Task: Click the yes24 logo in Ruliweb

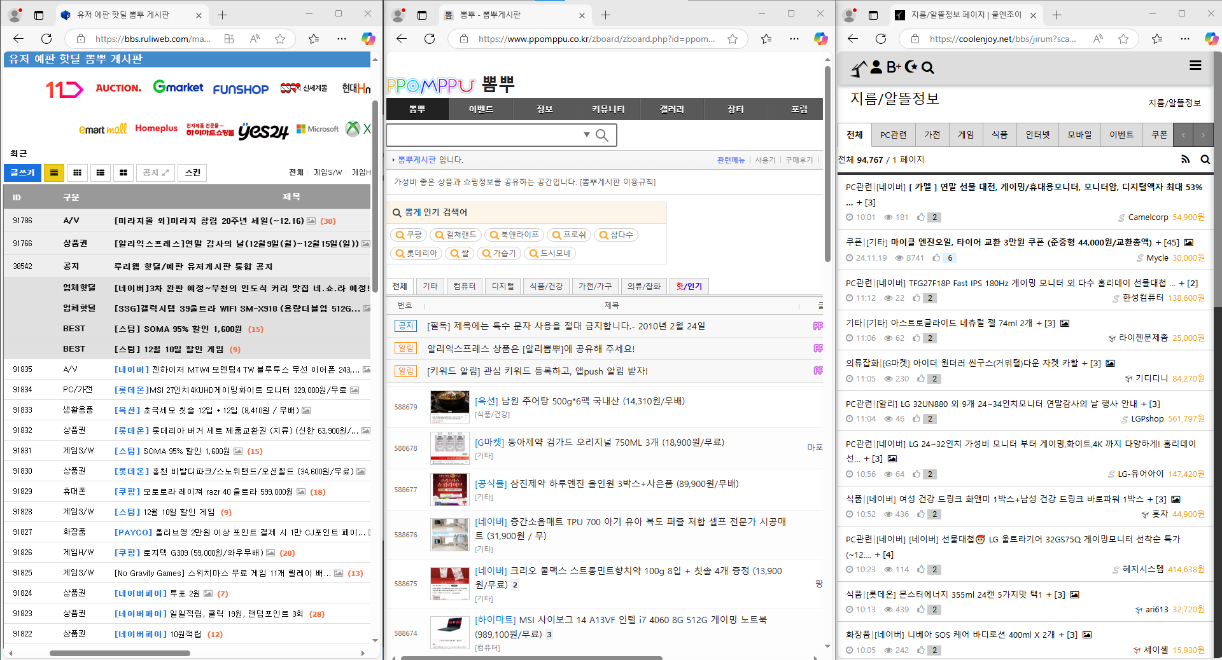Action: click(x=263, y=131)
